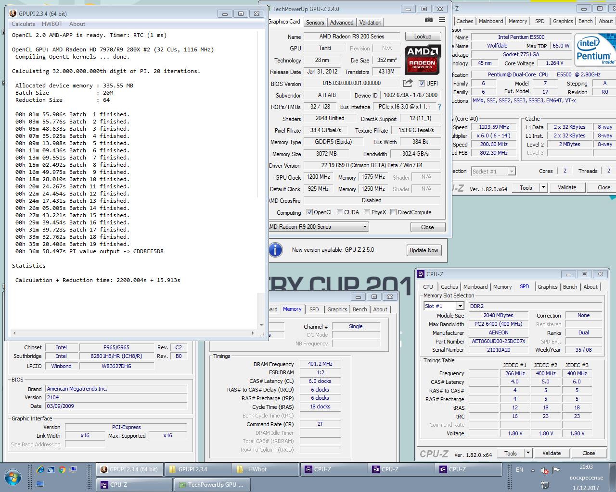Open the Action Center flag tray icon

coord(556,470)
